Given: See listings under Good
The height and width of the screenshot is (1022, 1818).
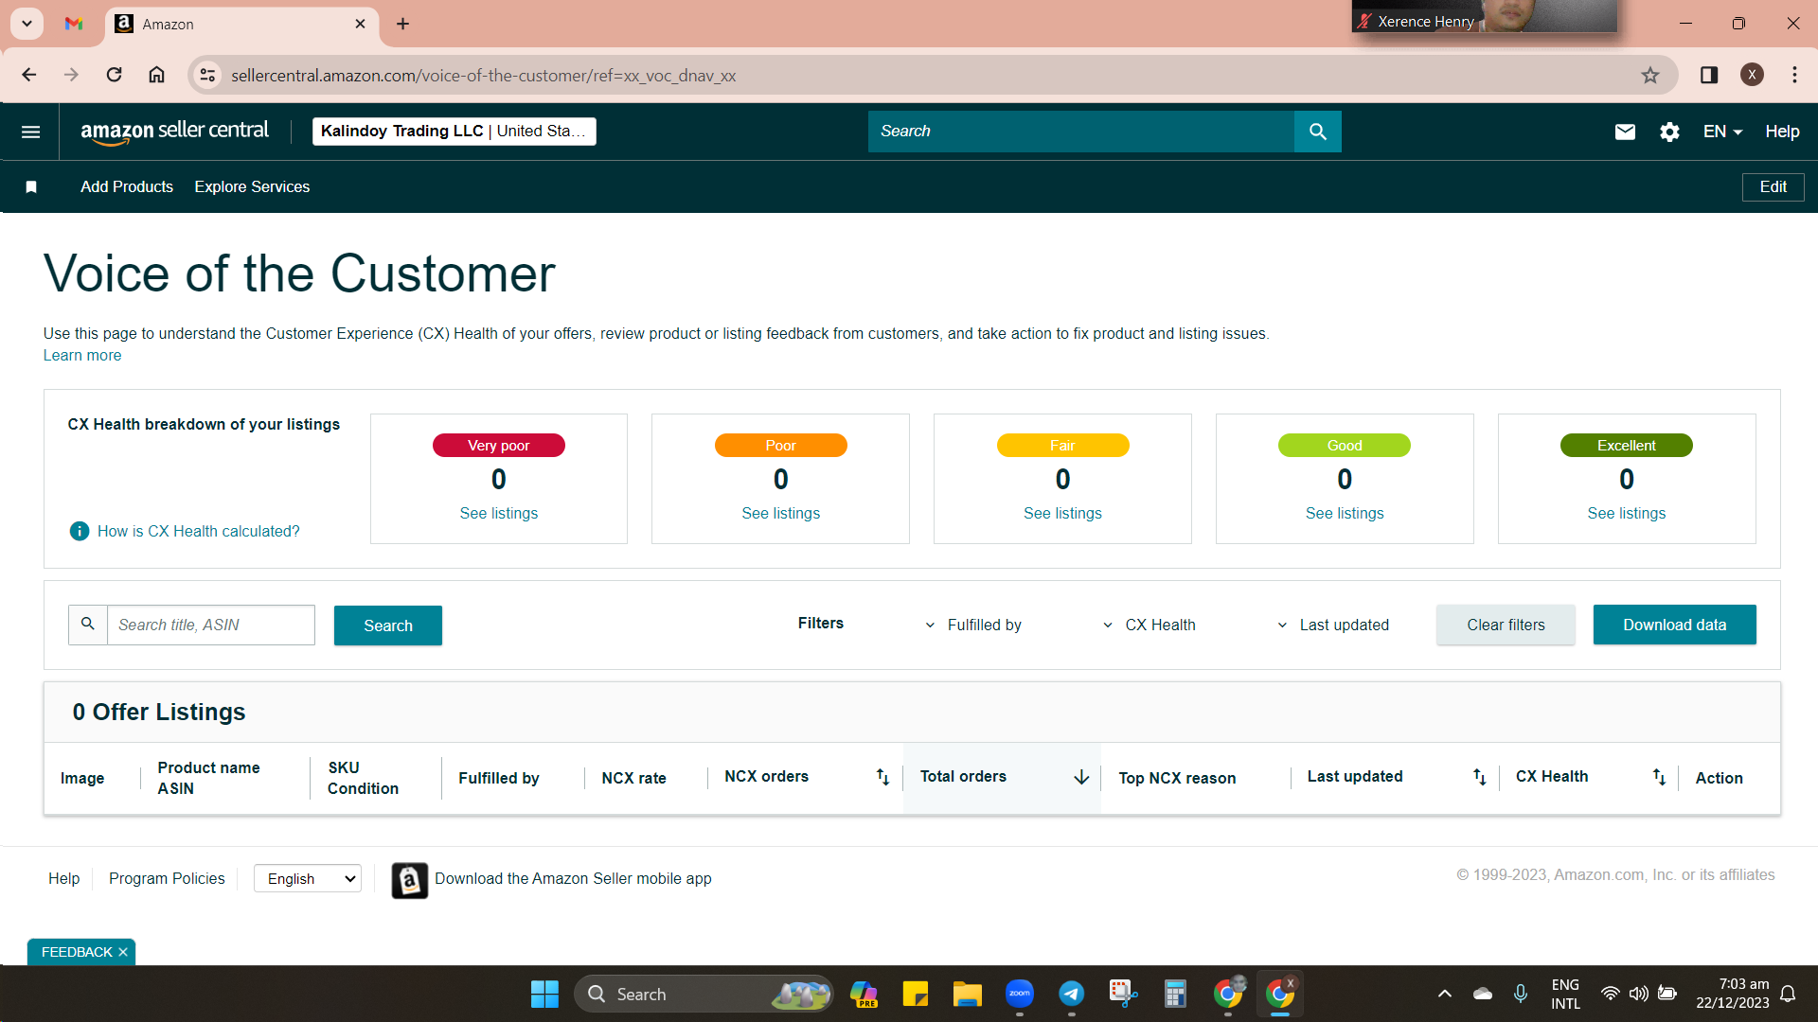Looking at the screenshot, I should (1345, 514).
